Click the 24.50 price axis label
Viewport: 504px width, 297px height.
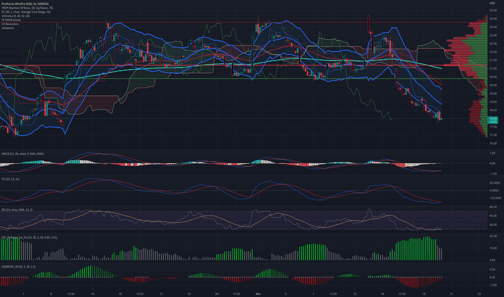pos(493,11)
